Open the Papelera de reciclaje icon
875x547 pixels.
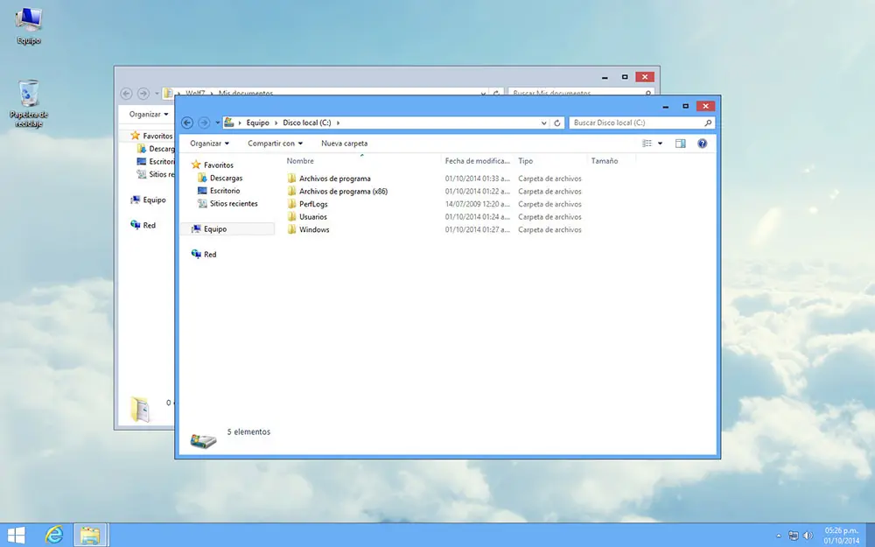(29, 103)
